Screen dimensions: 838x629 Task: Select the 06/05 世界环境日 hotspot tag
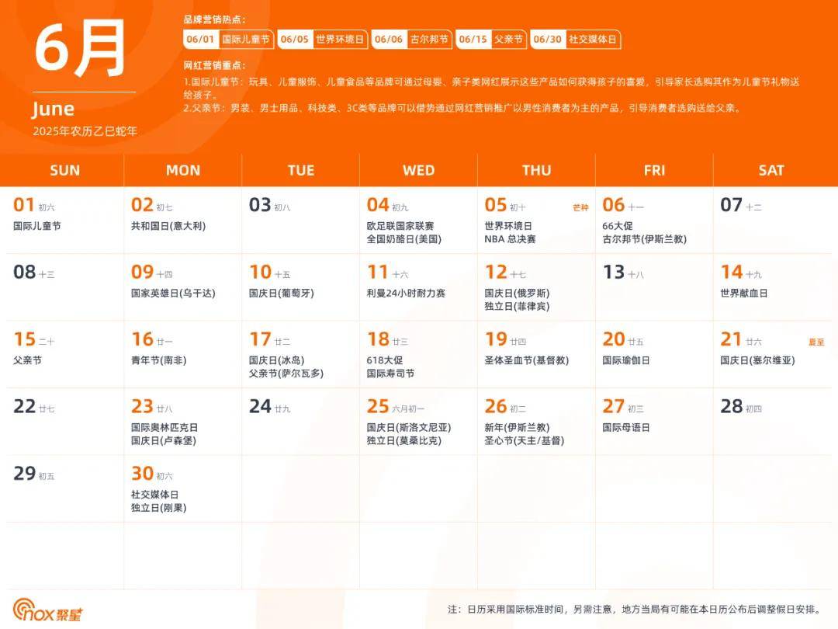click(322, 40)
